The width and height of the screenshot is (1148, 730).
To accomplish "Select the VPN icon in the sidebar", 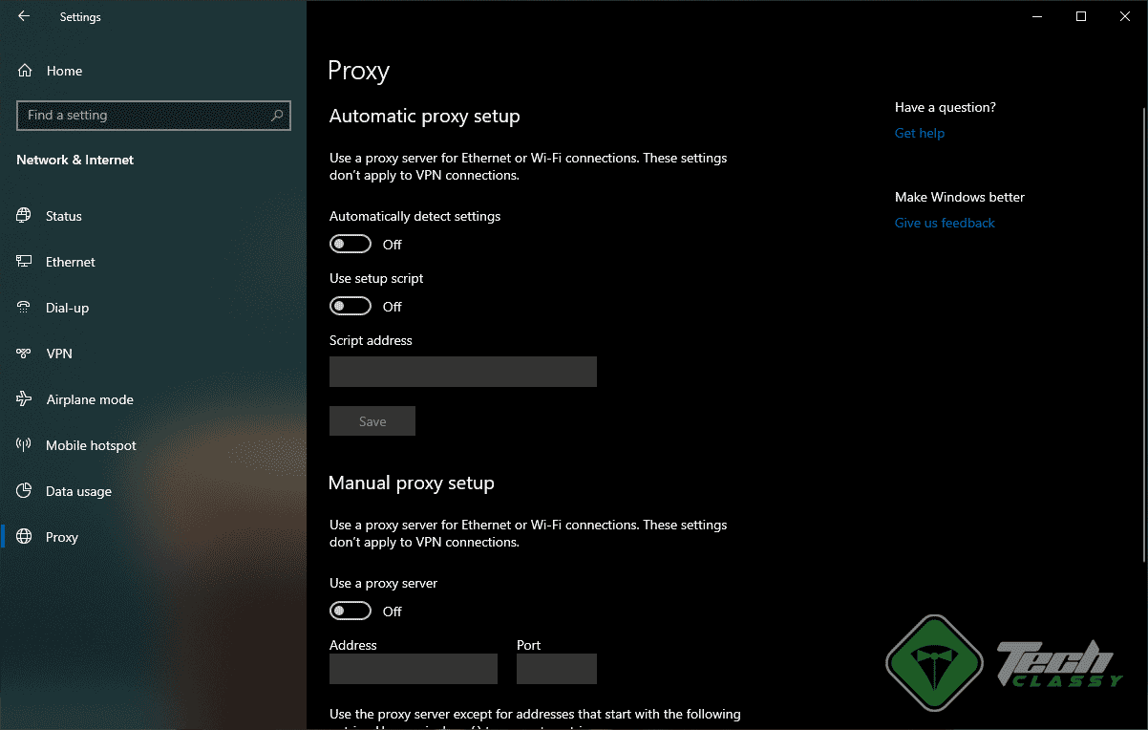I will click(x=23, y=354).
